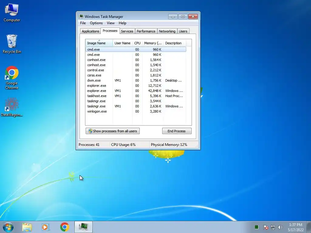
Task: Select Task Manager taskbar button
Action: click(x=84, y=227)
